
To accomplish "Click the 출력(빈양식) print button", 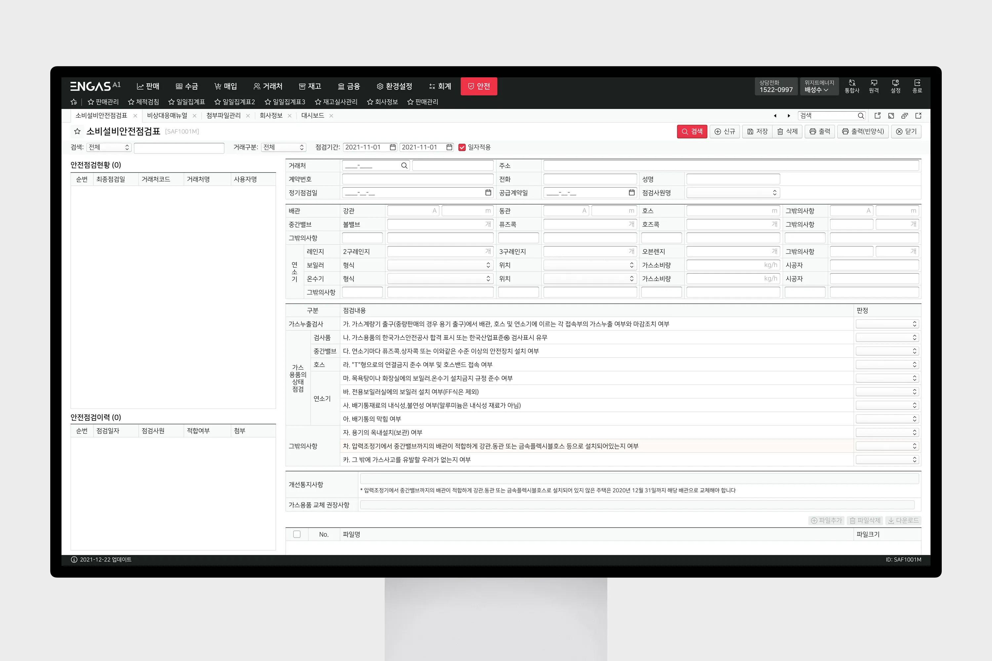I will pos(863,132).
